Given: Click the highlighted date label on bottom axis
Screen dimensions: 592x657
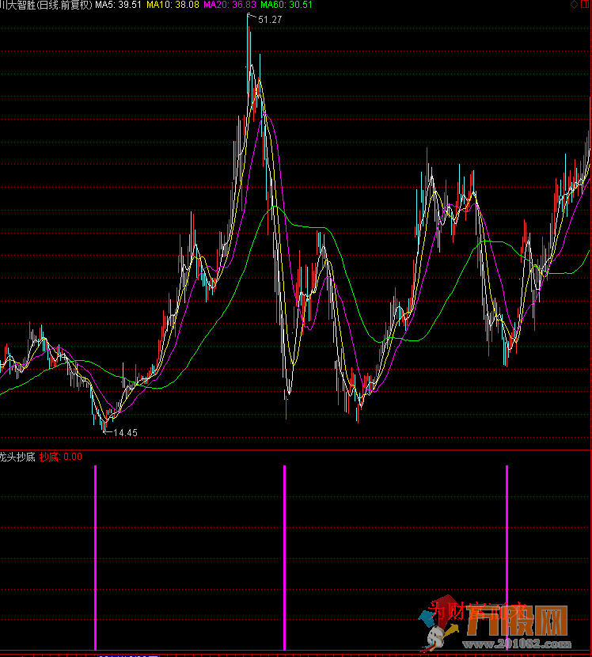Looking at the screenshot, I should click(127, 654).
